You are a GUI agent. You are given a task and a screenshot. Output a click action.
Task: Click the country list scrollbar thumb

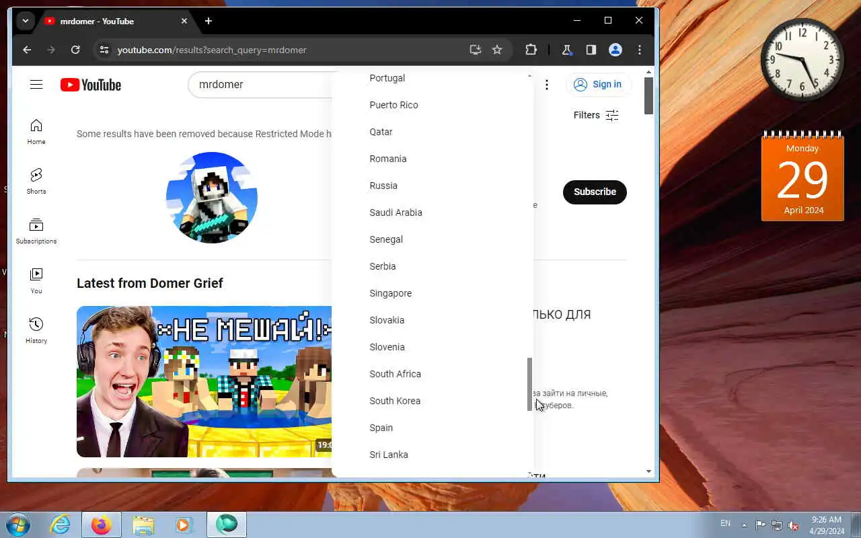(x=529, y=384)
